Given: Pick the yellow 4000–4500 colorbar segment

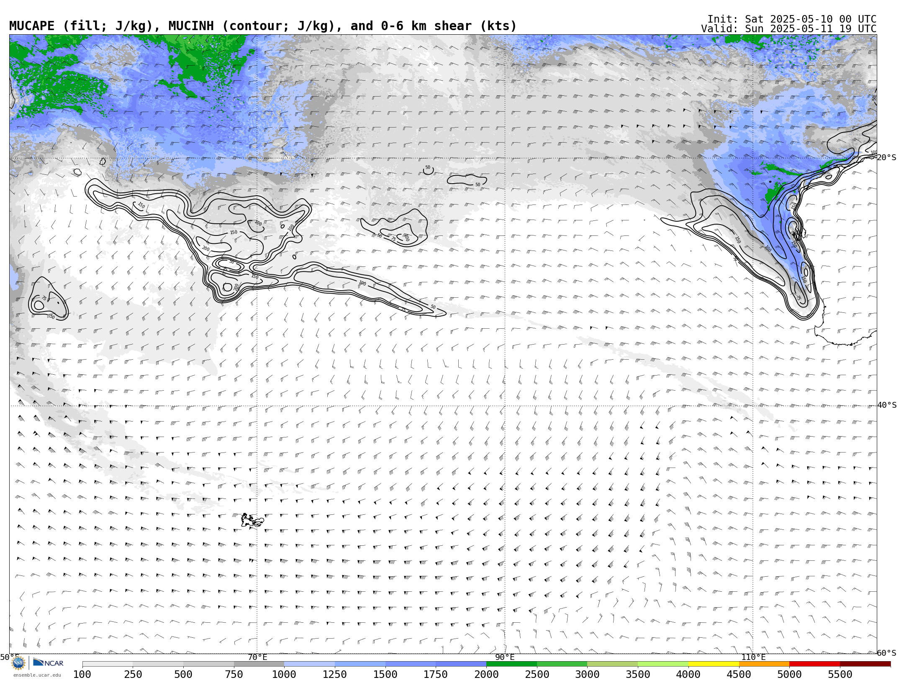Looking at the screenshot, I should tap(714, 664).
